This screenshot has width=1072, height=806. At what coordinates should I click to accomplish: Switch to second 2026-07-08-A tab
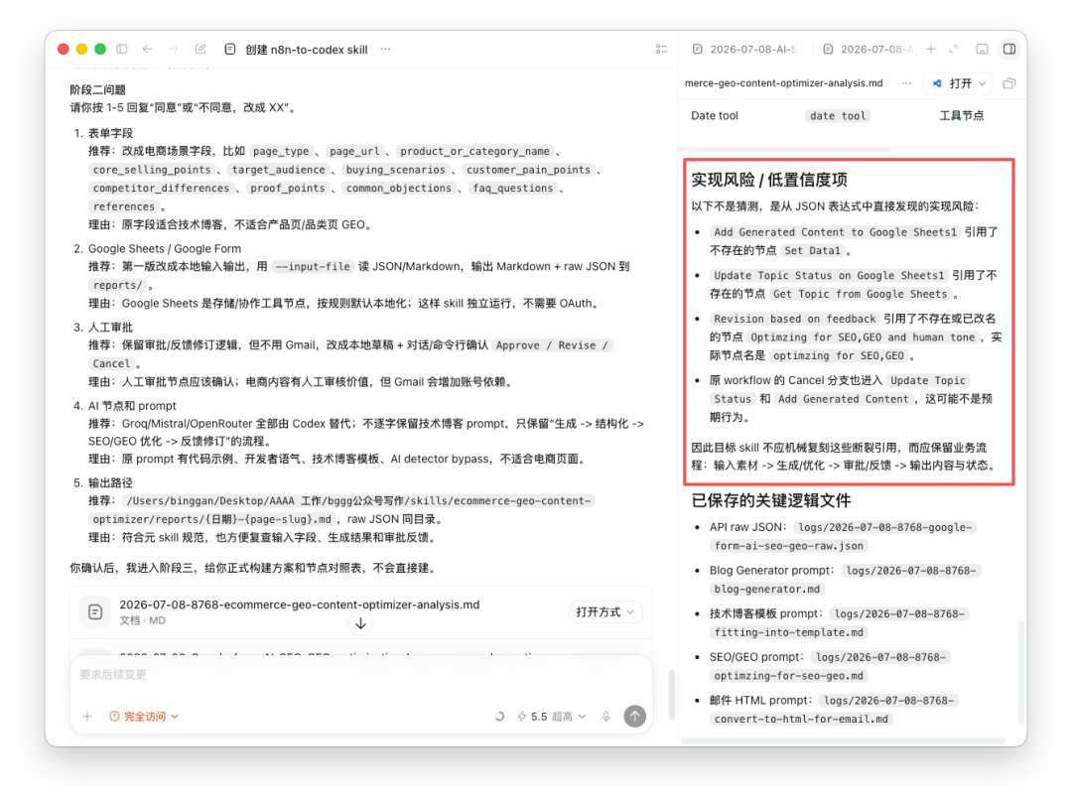[x=871, y=50]
